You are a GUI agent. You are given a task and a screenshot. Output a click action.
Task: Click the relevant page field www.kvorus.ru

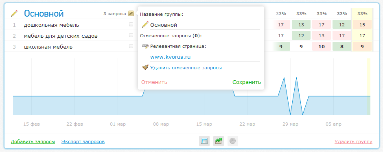(205, 57)
